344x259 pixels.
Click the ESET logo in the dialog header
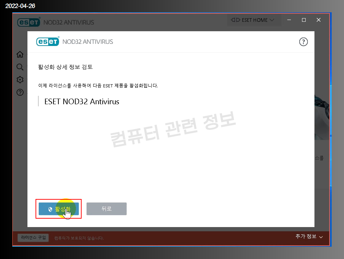pyautogui.click(x=47, y=42)
